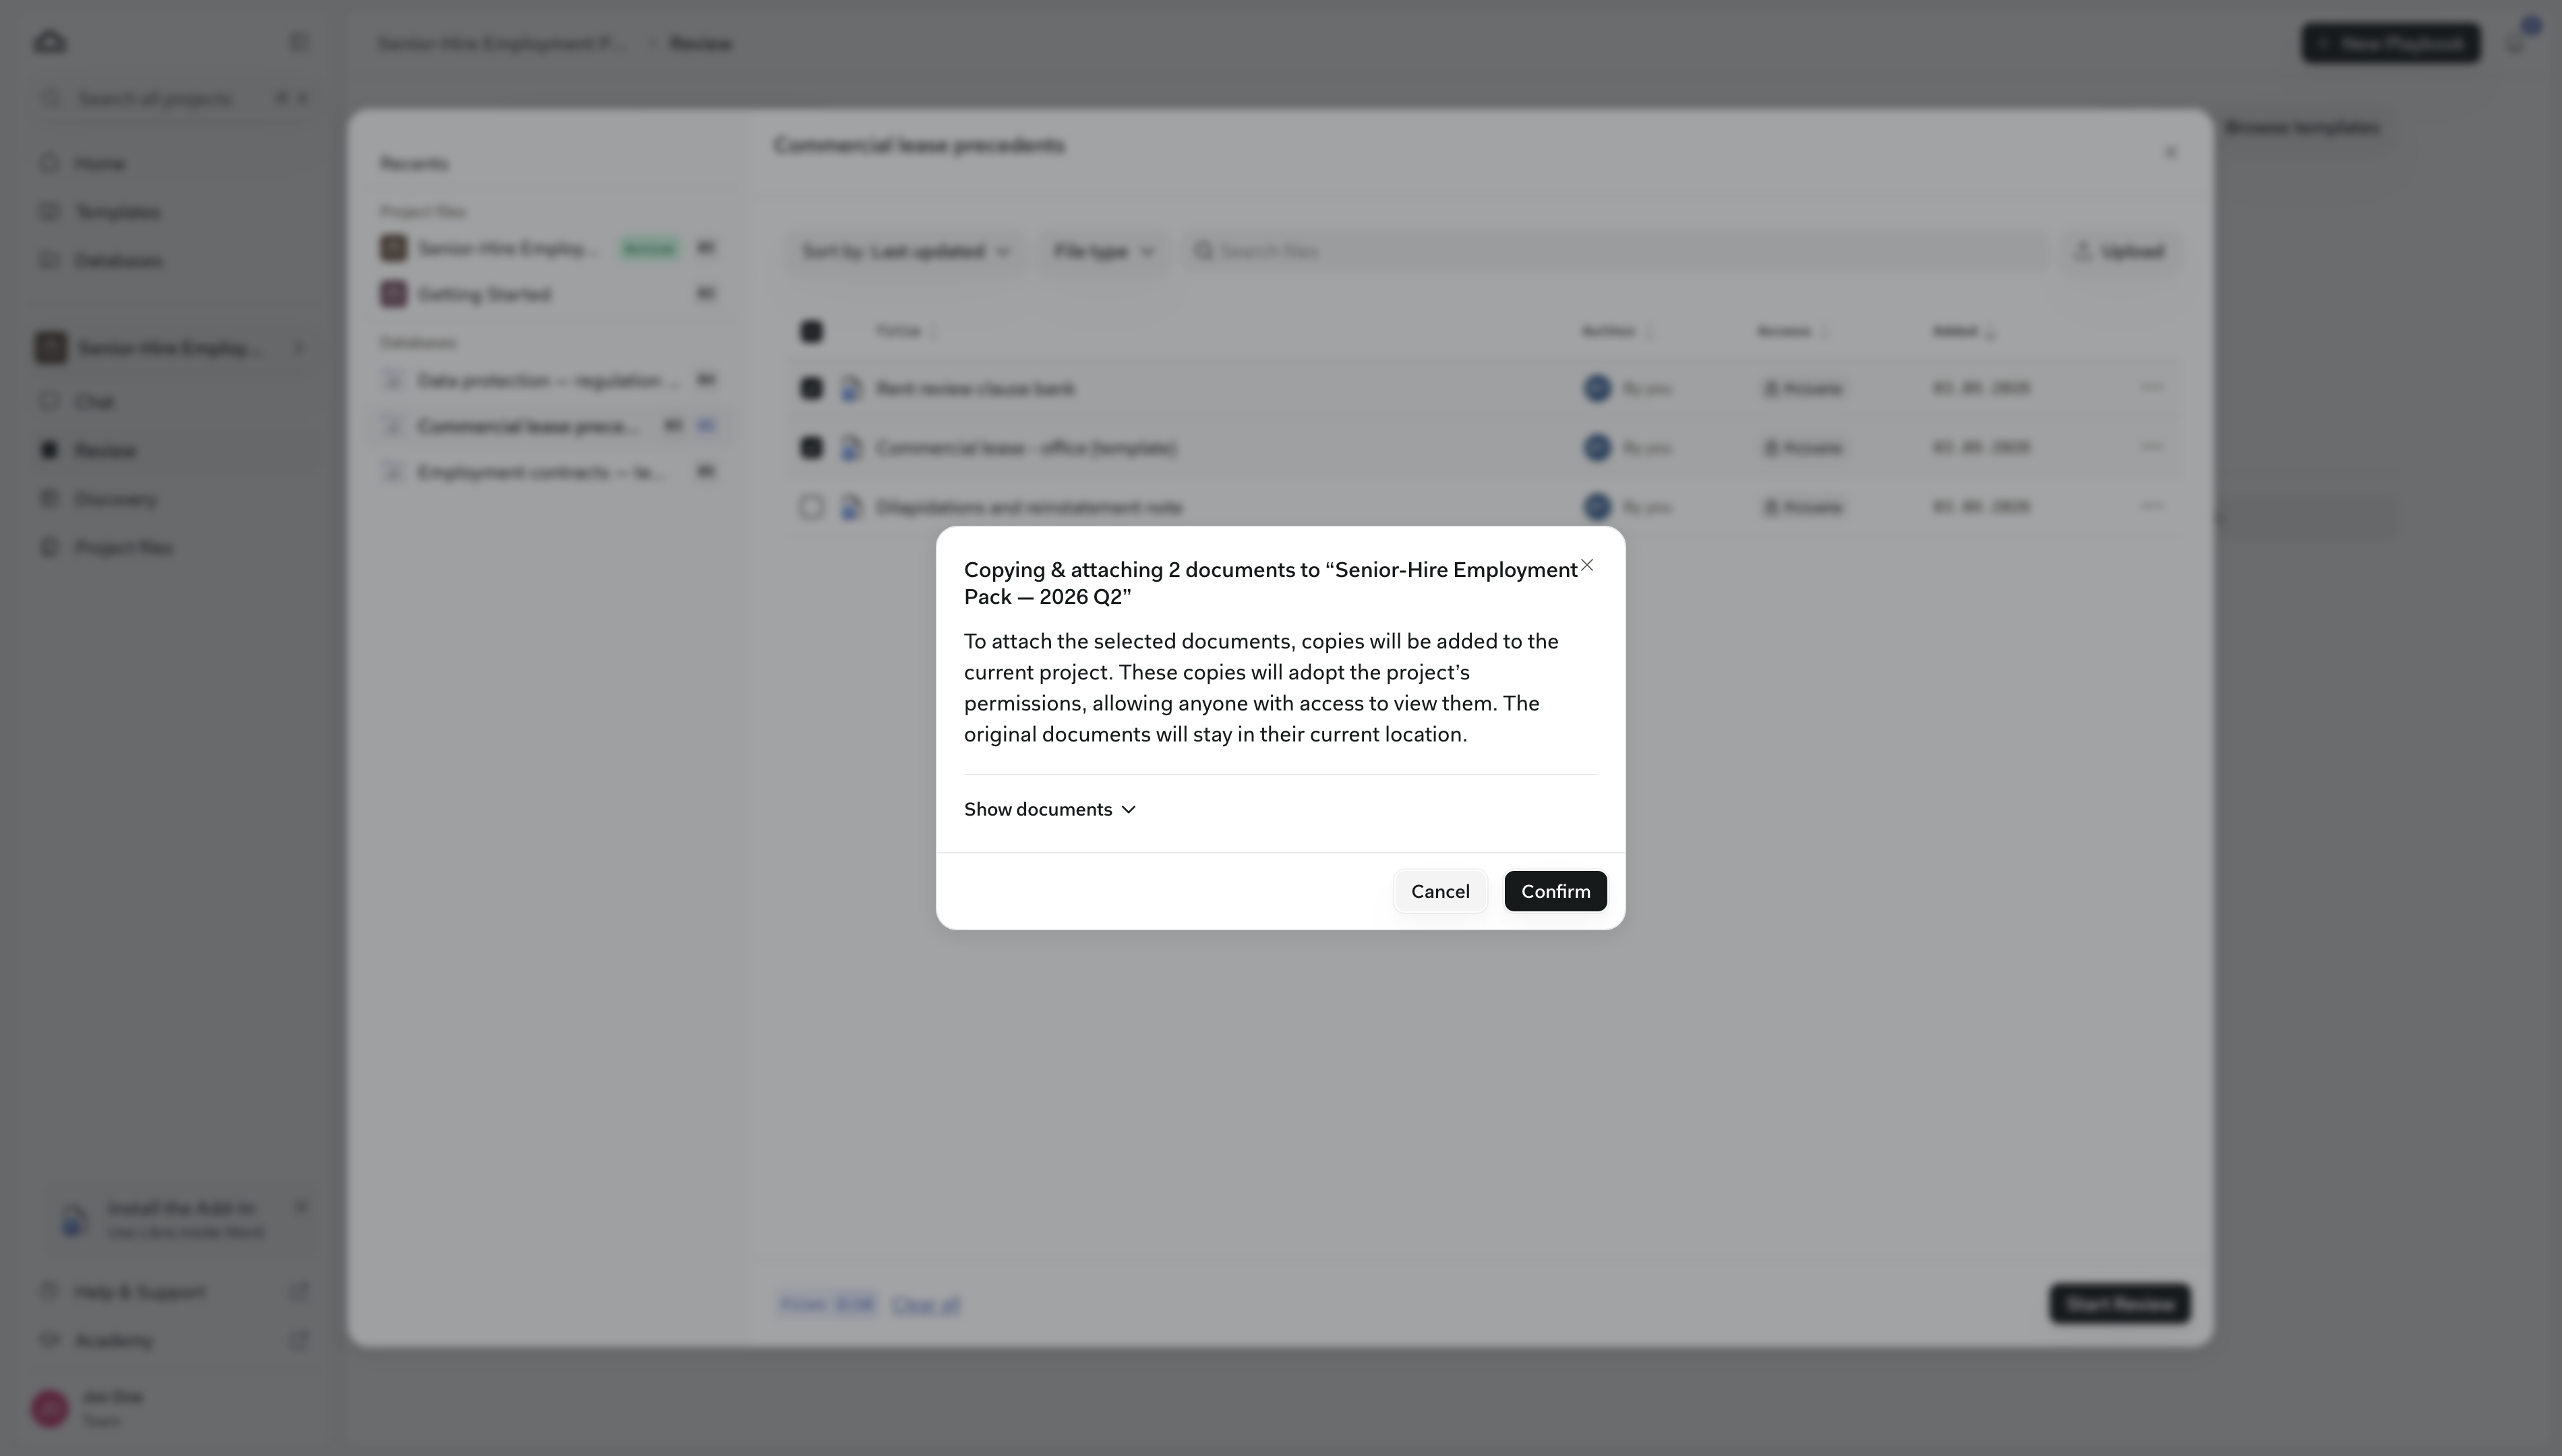2562x1456 pixels.
Task: Click the dialog title mentioning Senior-Hire Employment Pack
Action: pyautogui.click(x=1270, y=583)
